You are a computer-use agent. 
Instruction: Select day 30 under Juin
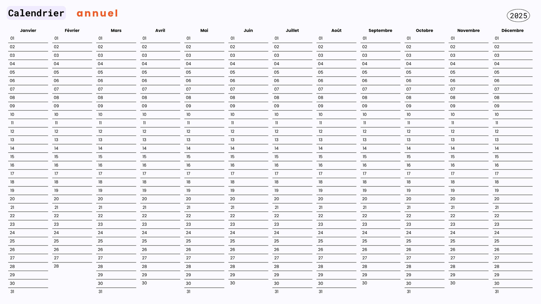(233, 283)
